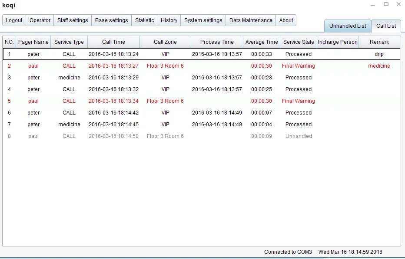Viewport: 405px width, 259px height.
Task: Click the status bar date and time
Action: click(350, 252)
